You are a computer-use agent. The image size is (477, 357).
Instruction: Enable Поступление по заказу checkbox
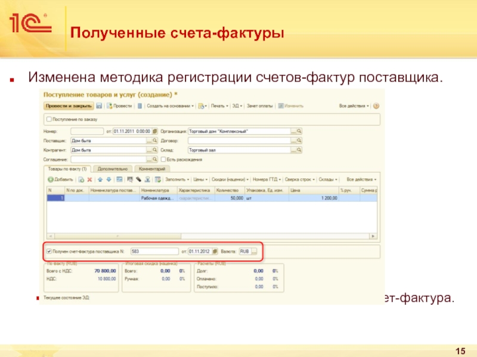(48, 119)
